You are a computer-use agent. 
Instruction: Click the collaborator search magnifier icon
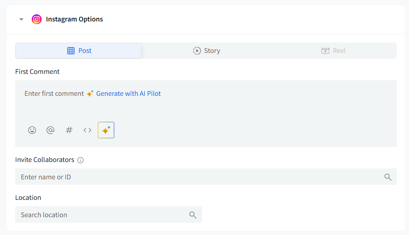pyautogui.click(x=388, y=177)
